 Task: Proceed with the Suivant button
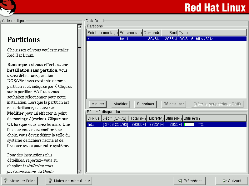[x=232, y=181]
